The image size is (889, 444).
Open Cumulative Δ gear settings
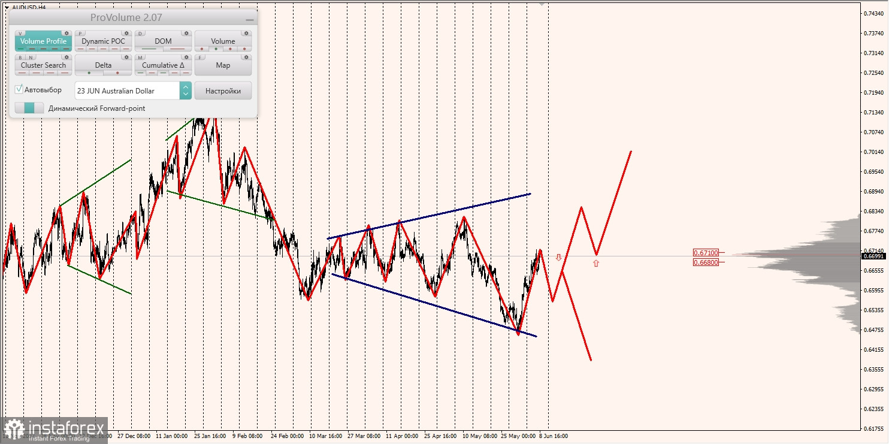[x=186, y=57]
